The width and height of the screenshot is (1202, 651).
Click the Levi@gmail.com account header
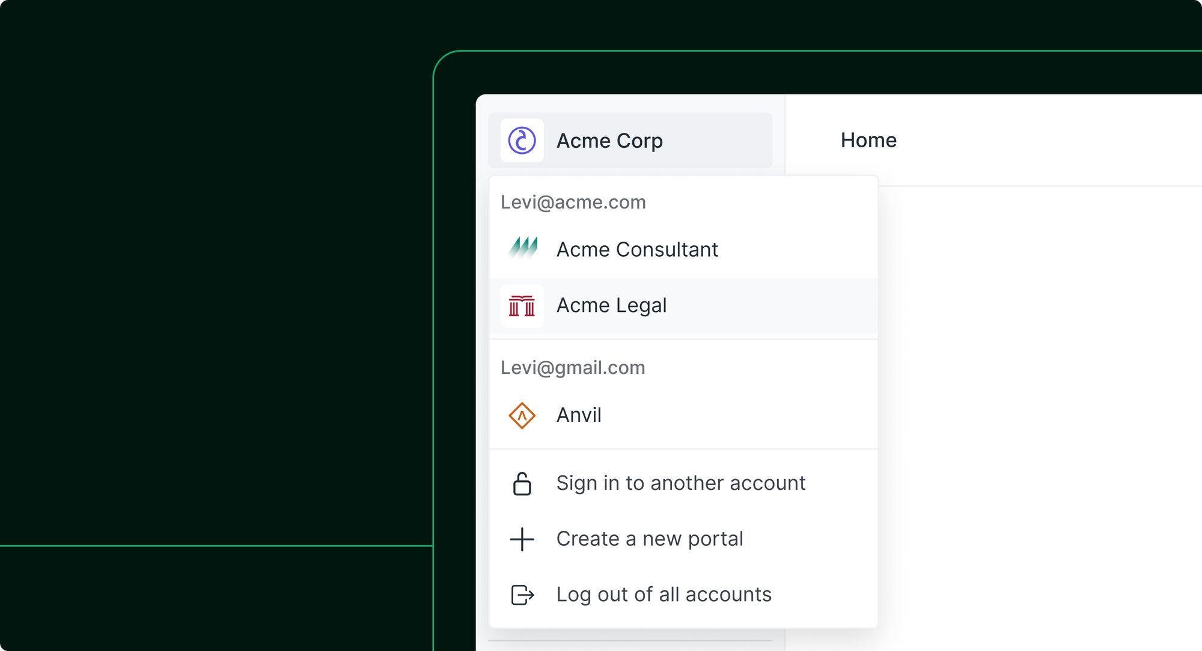click(x=573, y=368)
